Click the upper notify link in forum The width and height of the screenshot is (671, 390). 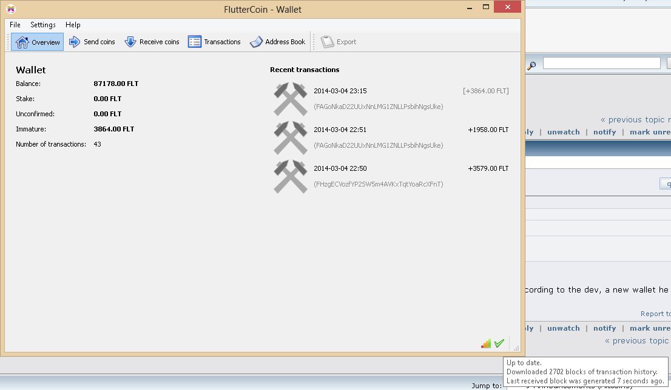pos(605,132)
